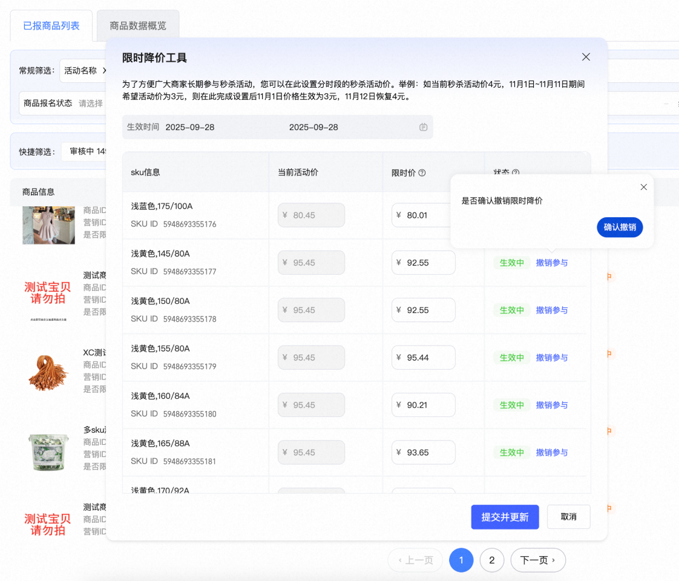Click 撤销参与 for SKU 5948693355178

click(x=552, y=310)
